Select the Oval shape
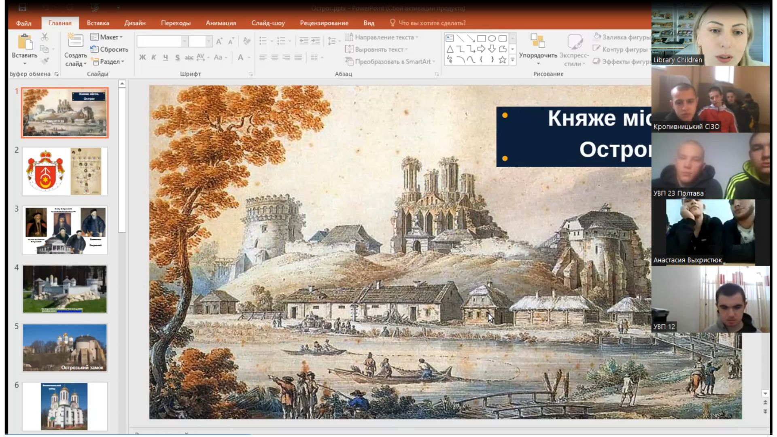777x437 pixels. (x=492, y=38)
